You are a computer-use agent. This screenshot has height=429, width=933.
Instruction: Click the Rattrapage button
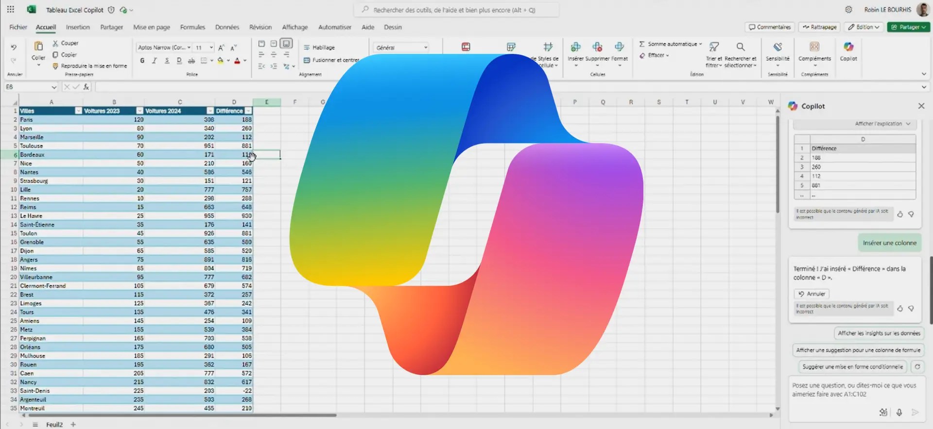coord(820,27)
